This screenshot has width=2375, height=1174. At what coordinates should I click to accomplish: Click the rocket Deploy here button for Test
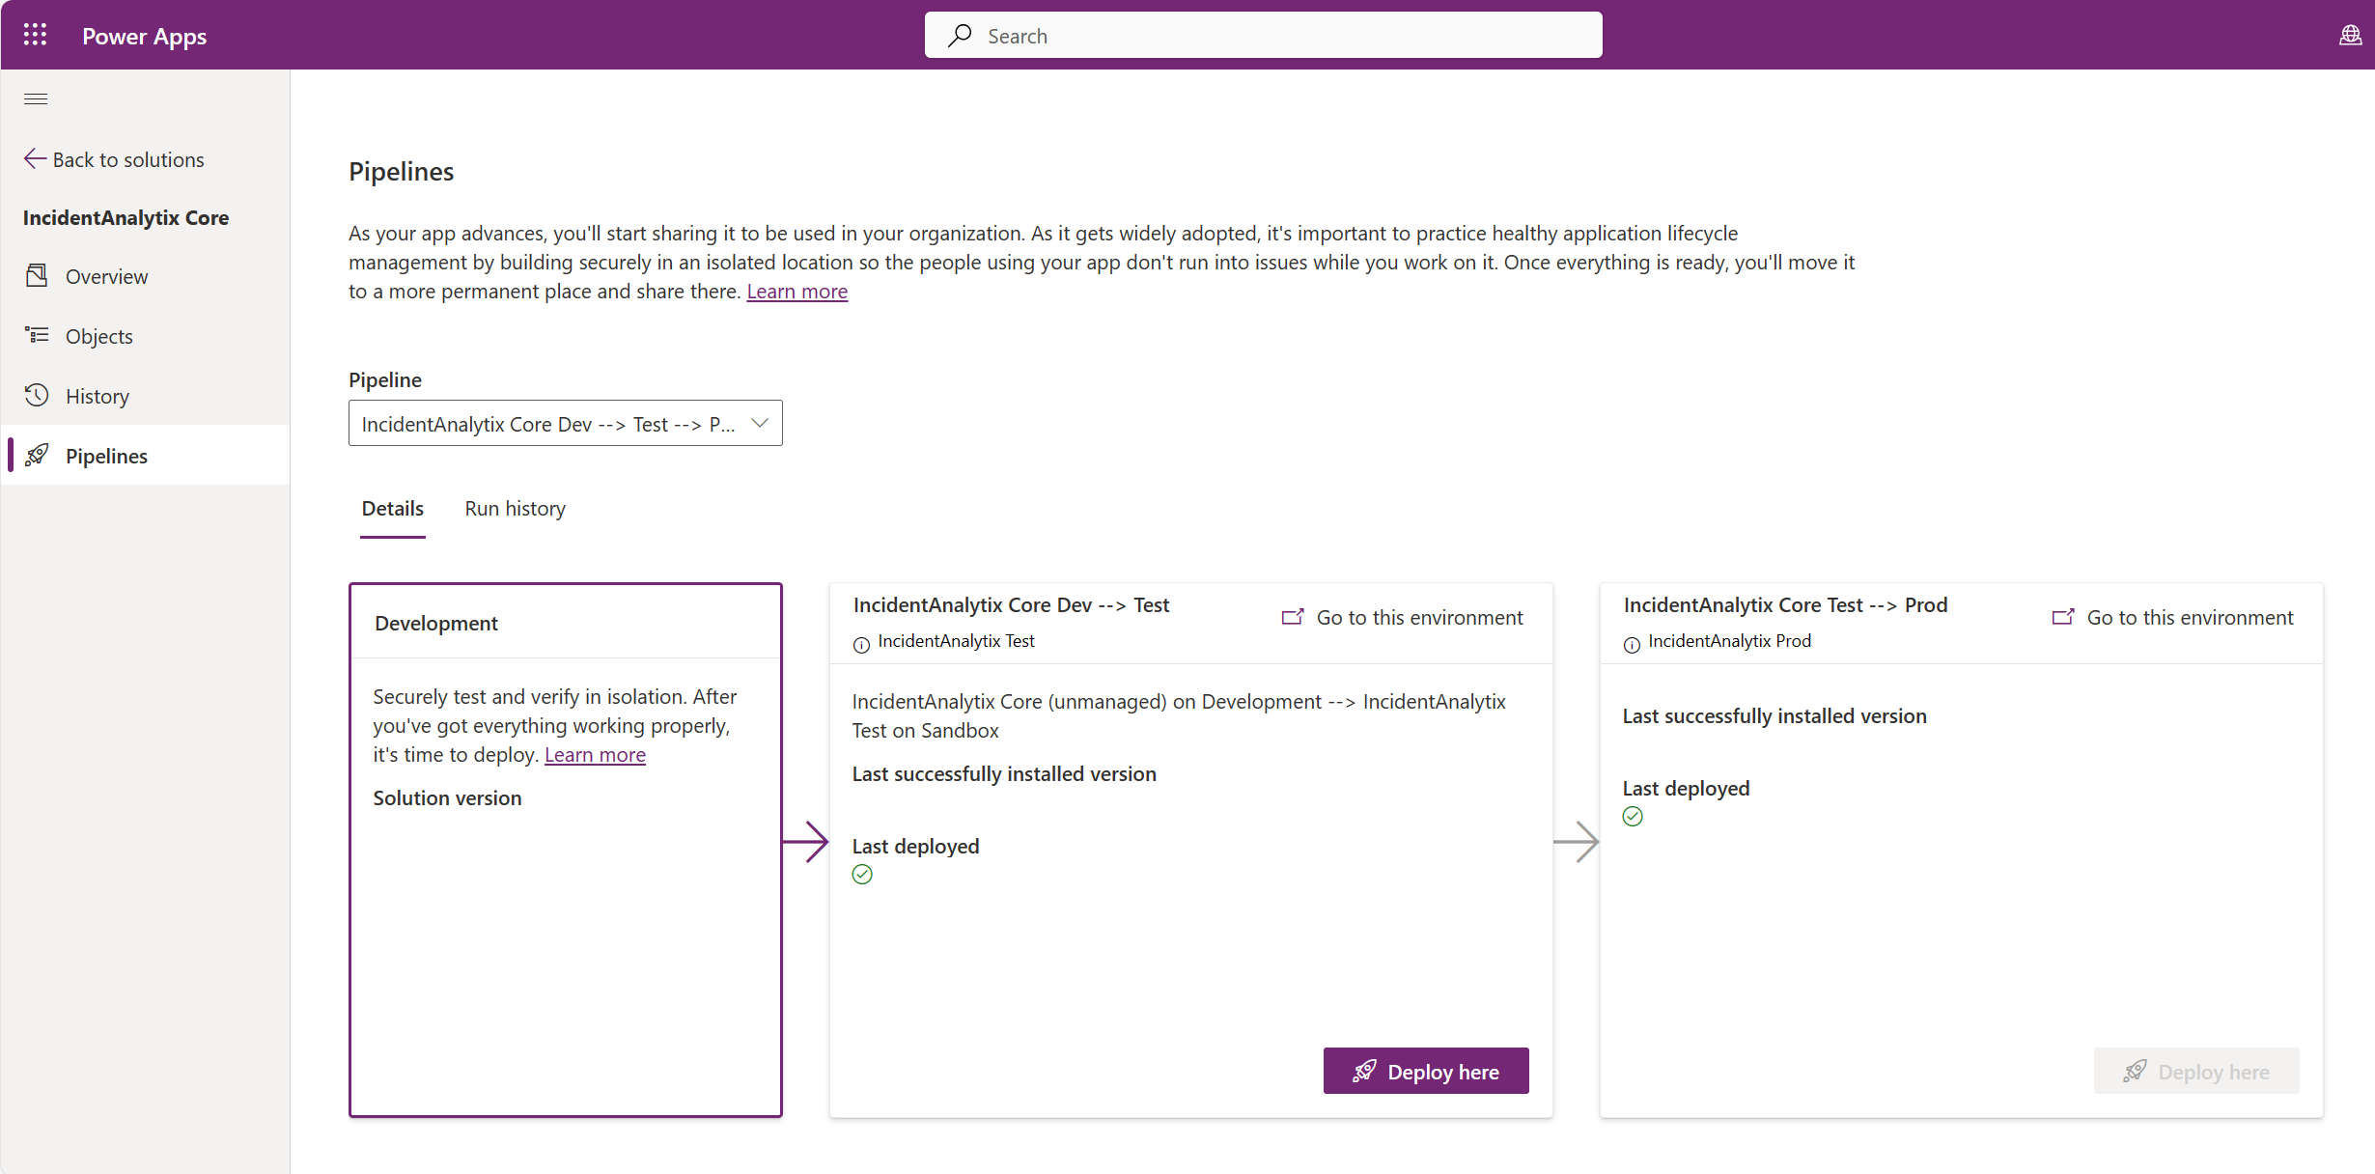coord(1424,1071)
